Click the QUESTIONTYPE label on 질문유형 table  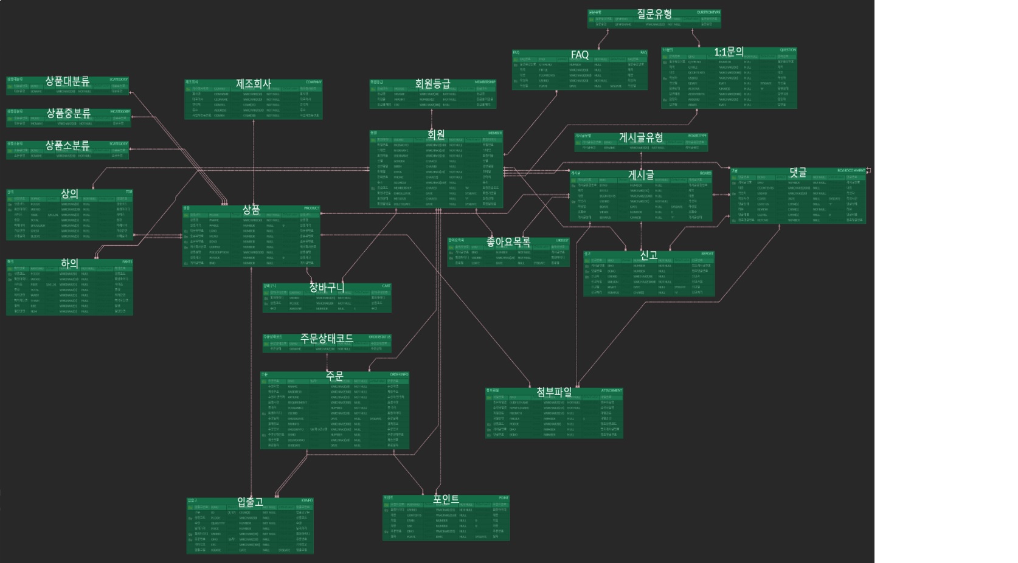click(708, 12)
